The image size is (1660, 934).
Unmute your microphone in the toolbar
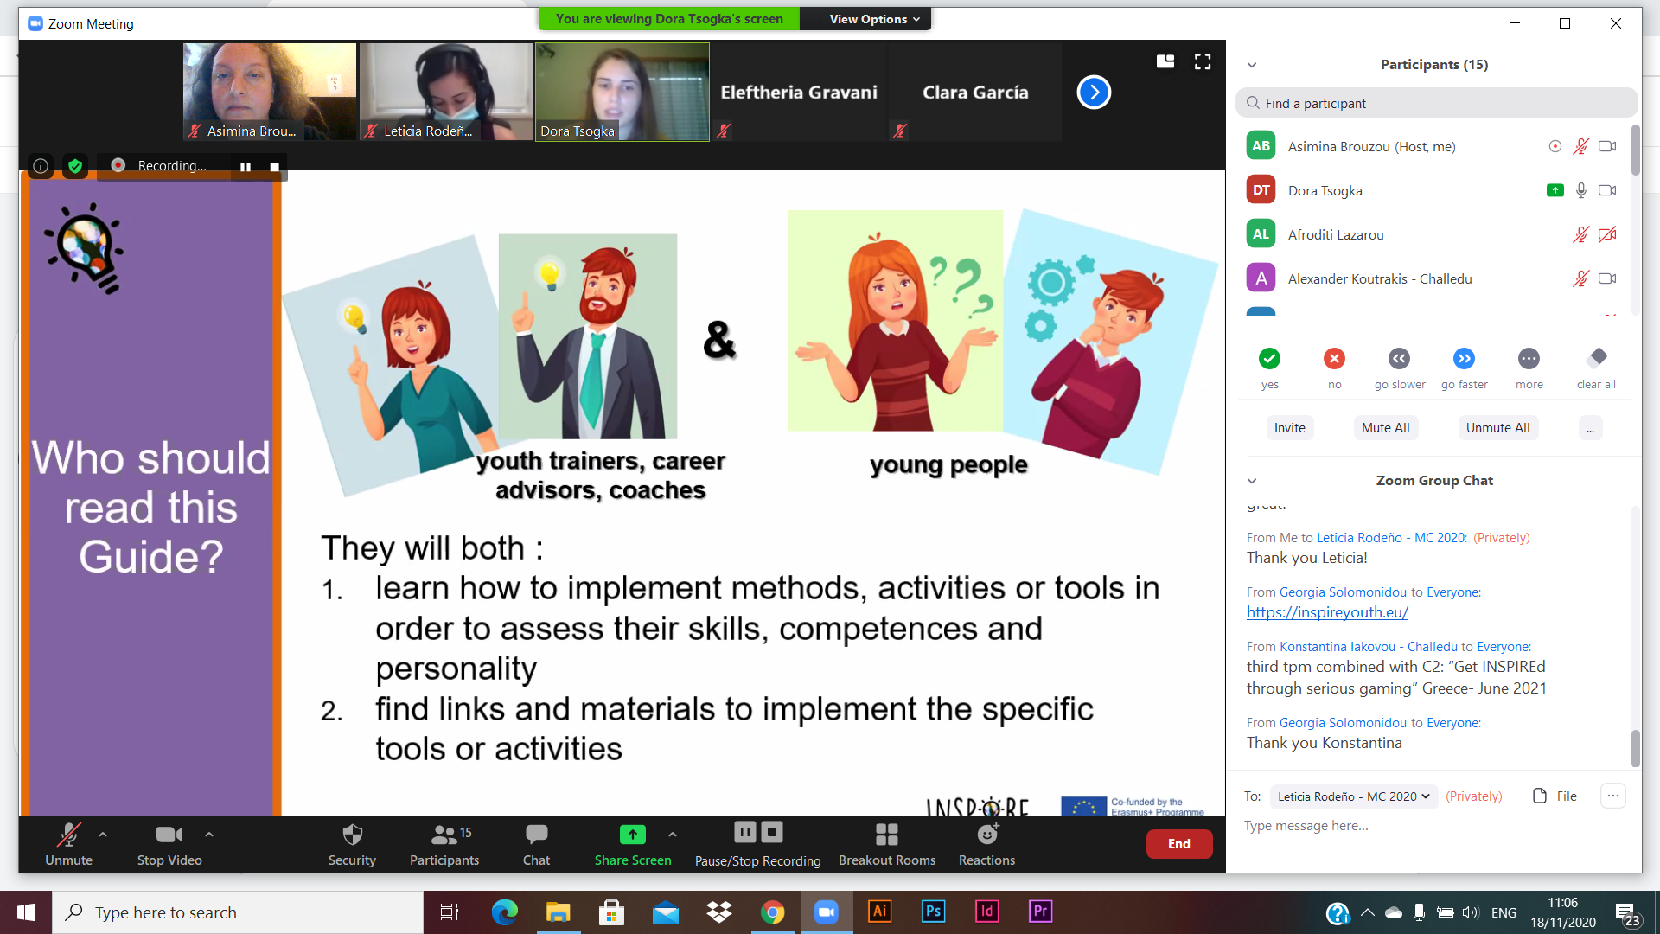pyautogui.click(x=68, y=844)
